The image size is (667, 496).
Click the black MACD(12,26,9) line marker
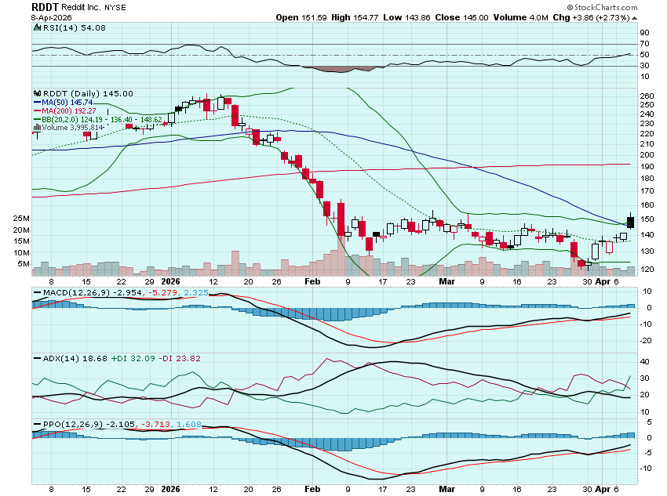(x=37, y=293)
